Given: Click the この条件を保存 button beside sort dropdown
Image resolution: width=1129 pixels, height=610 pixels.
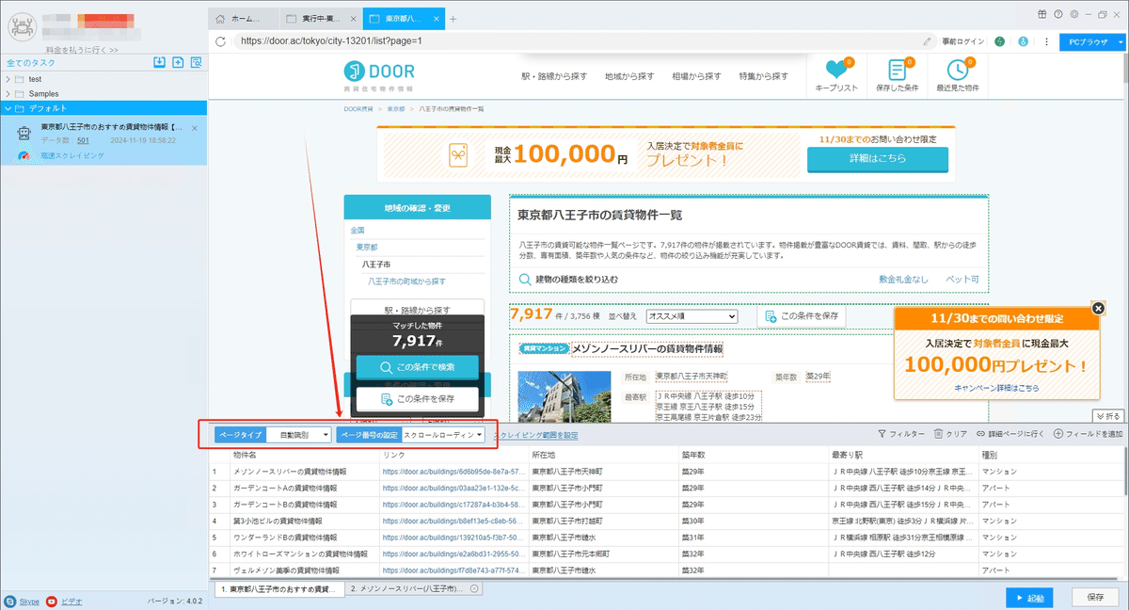Looking at the screenshot, I should point(801,317).
